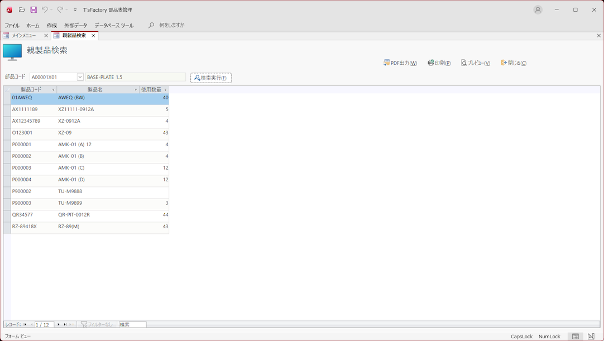Jump to first record in navigation bar
Screen dimensions: 604x341
tap(25, 324)
